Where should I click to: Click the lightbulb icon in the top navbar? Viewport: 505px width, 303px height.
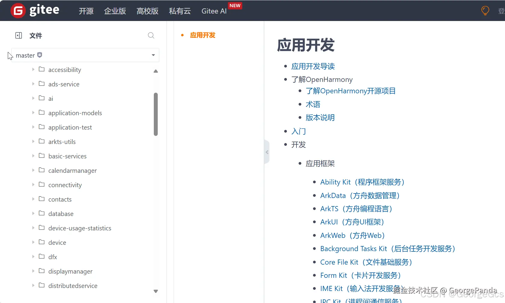[485, 10]
